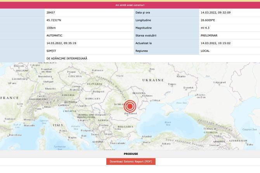Click the PRODUSE section heading
The image size is (260, 173).
(130, 154)
